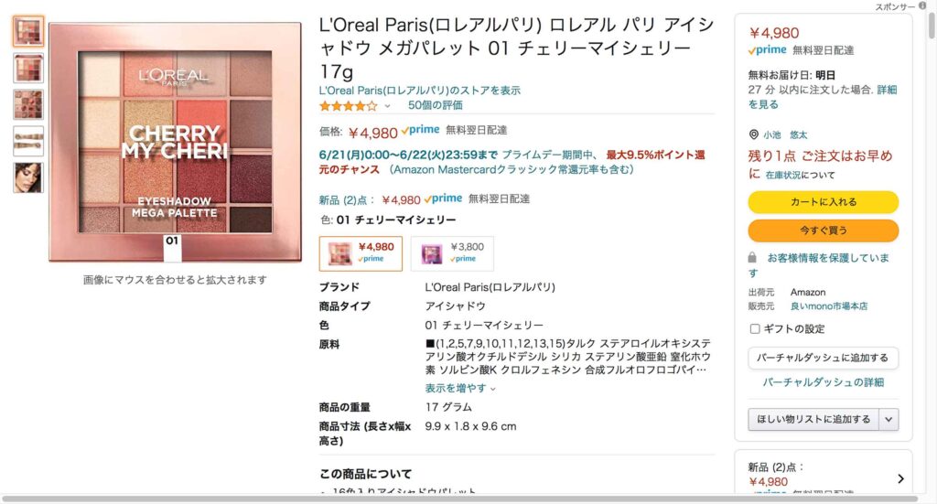Image resolution: width=937 pixels, height=504 pixels.
Task: Click バーチャルダッシュに追加する button
Action: (823, 358)
